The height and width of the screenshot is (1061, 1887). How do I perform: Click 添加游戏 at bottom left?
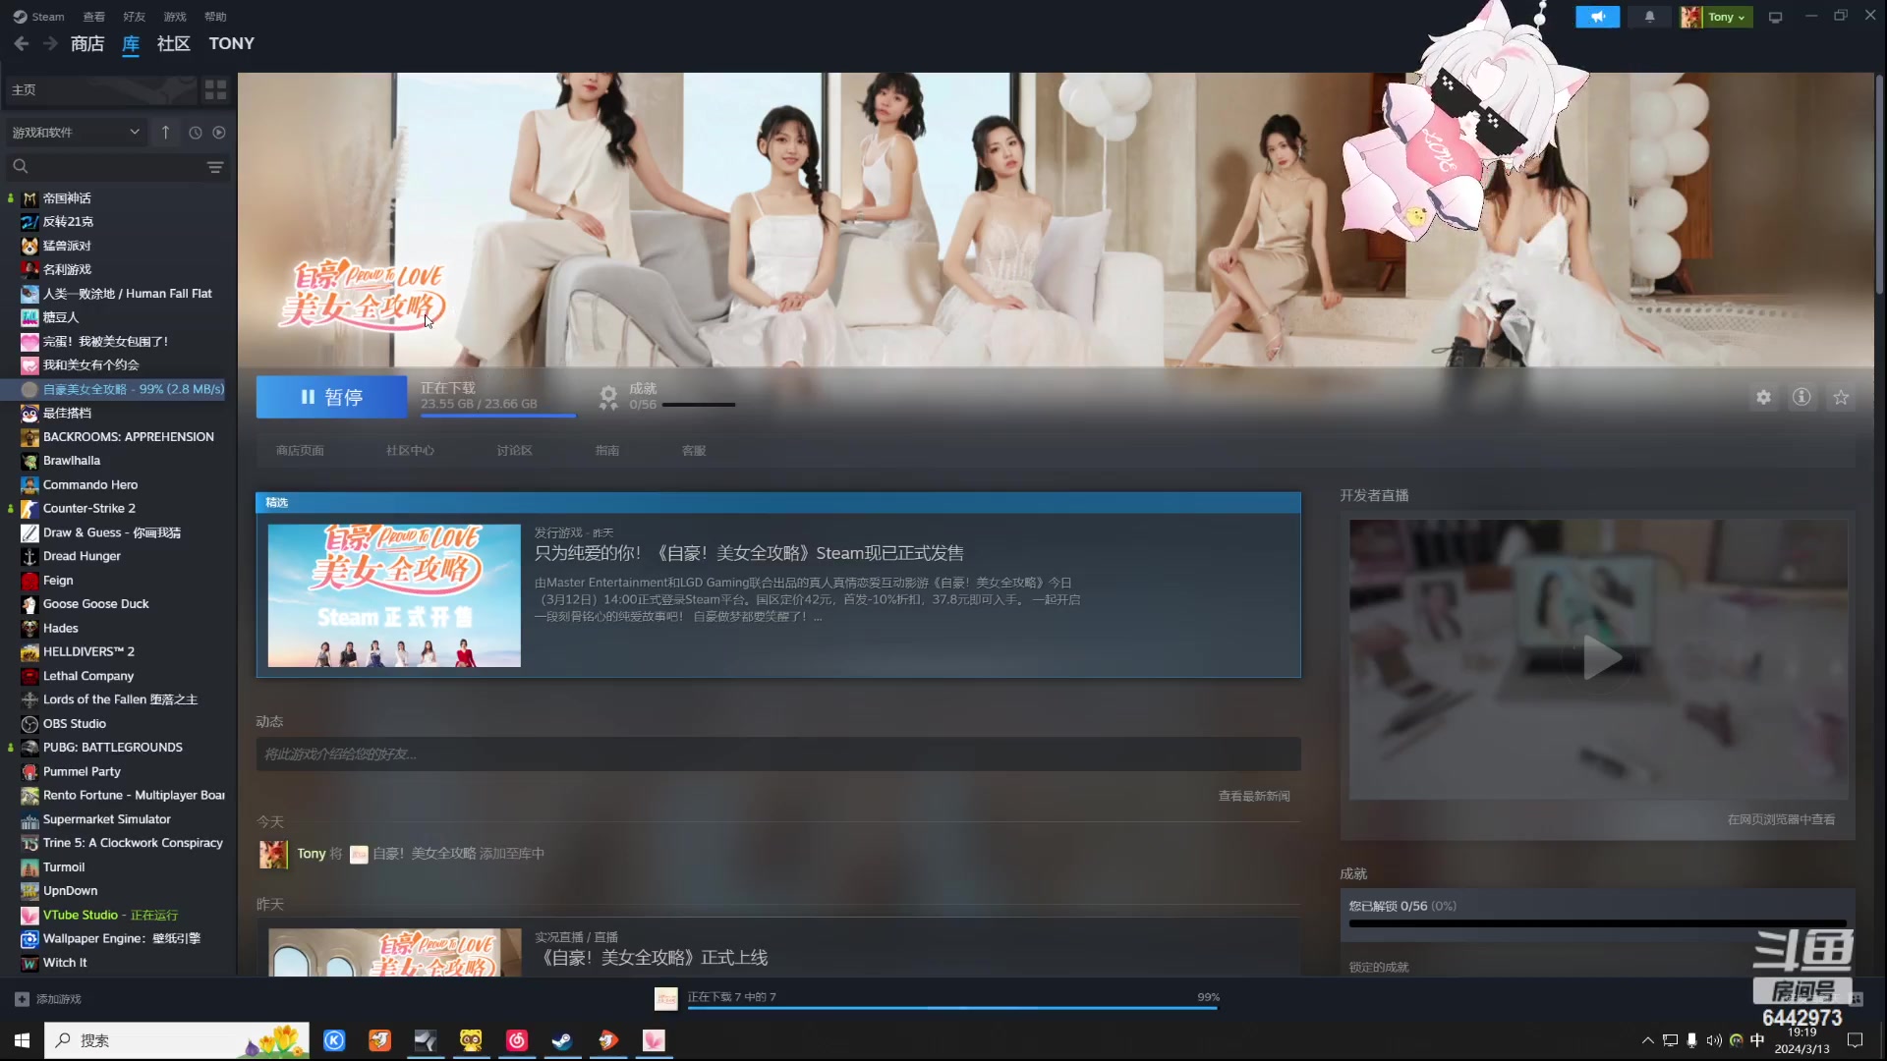point(59,999)
